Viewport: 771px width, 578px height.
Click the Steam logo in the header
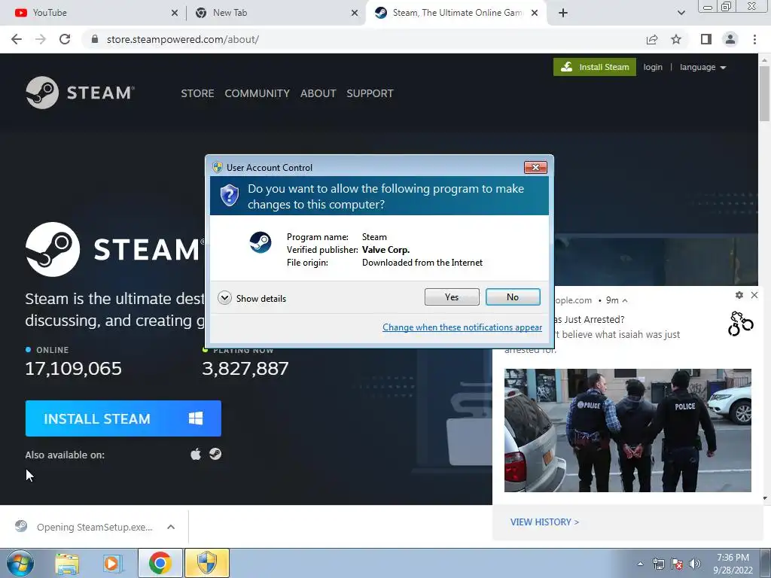click(x=80, y=93)
